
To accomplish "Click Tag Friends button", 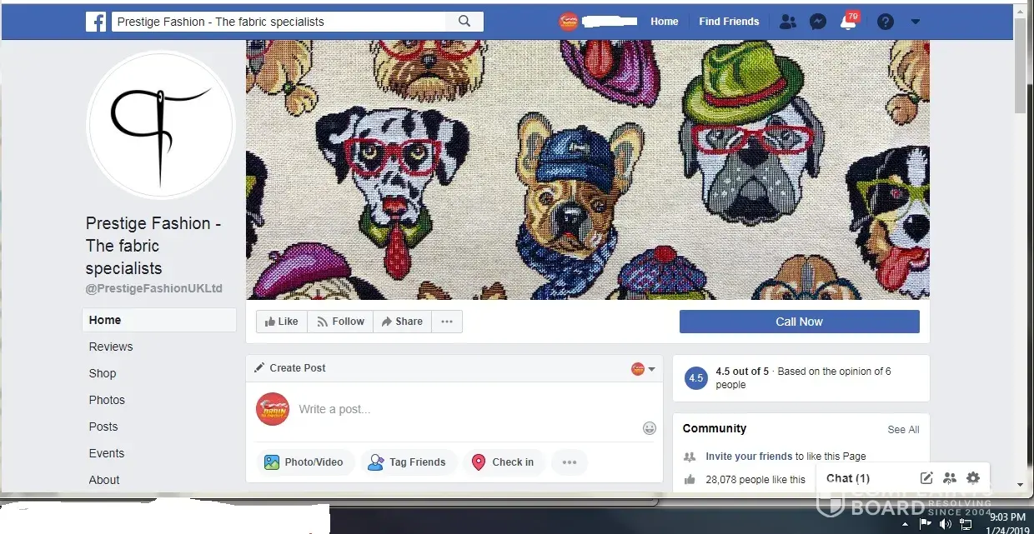I will (407, 462).
